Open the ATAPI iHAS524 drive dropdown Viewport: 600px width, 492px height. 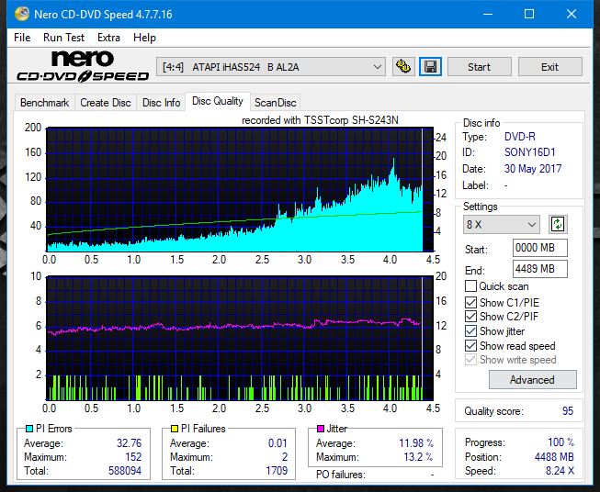coord(271,67)
